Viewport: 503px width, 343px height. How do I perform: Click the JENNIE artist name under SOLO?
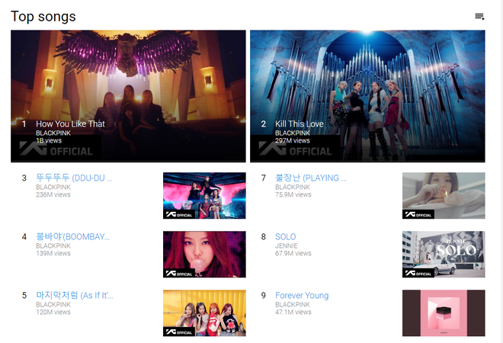pyautogui.click(x=286, y=245)
